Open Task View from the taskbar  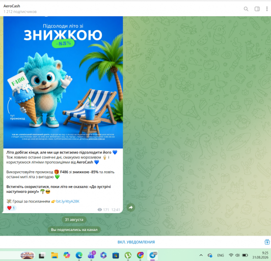point(42,255)
